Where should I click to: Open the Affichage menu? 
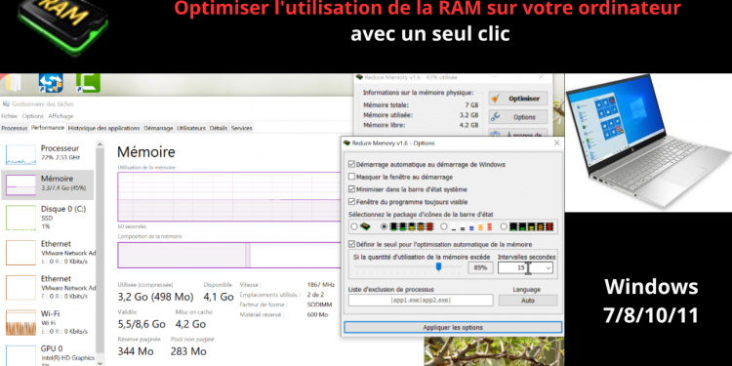pyautogui.click(x=61, y=116)
